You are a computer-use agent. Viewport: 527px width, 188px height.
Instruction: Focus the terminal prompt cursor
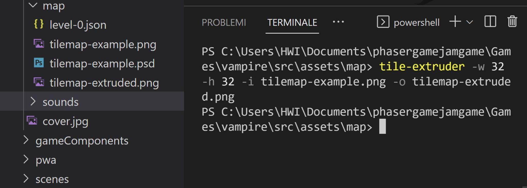click(x=382, y=126)
